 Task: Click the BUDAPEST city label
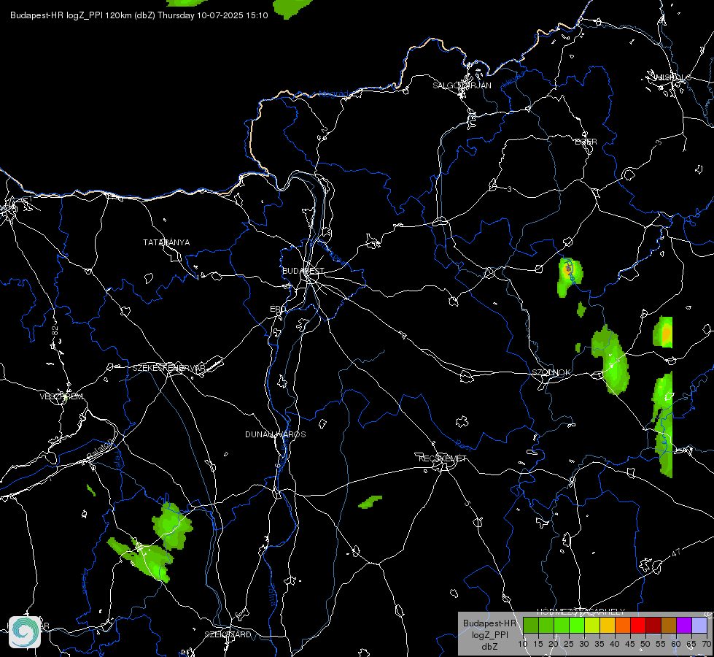[303, 271]
